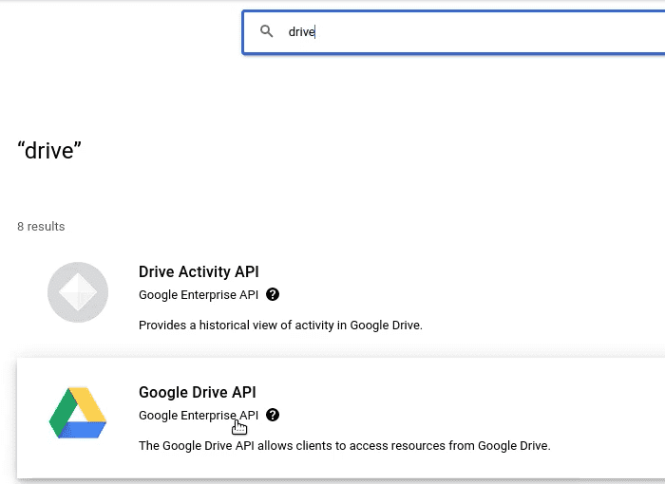665x484 pixels.
Task: Open the Drive Activity API title
Action: (199, 271)
